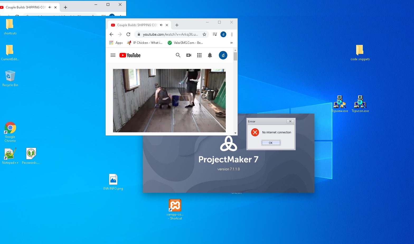Screen dimensions: 414x244
Task: Click the shipping container video player
Action: (x=169, y=101)
